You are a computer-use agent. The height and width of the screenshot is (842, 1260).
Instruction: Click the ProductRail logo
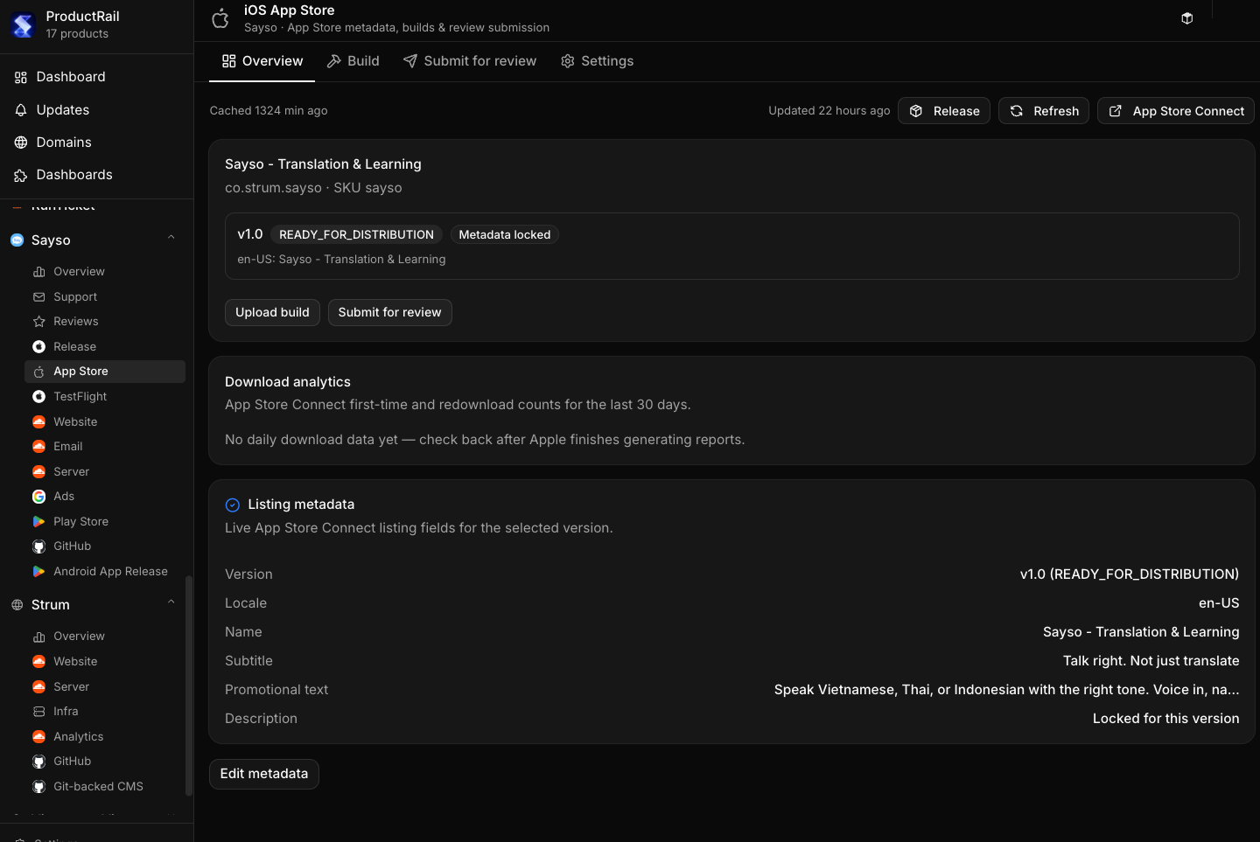[x=23, y=25]
